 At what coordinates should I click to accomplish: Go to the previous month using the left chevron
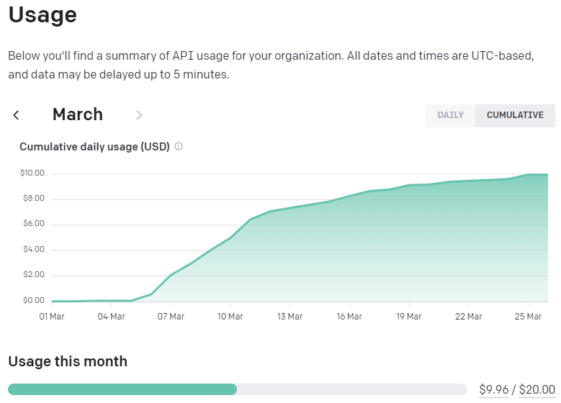tap(16, 115)
